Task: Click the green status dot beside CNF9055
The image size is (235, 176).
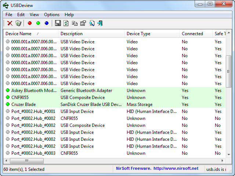Action: (8, 97)
